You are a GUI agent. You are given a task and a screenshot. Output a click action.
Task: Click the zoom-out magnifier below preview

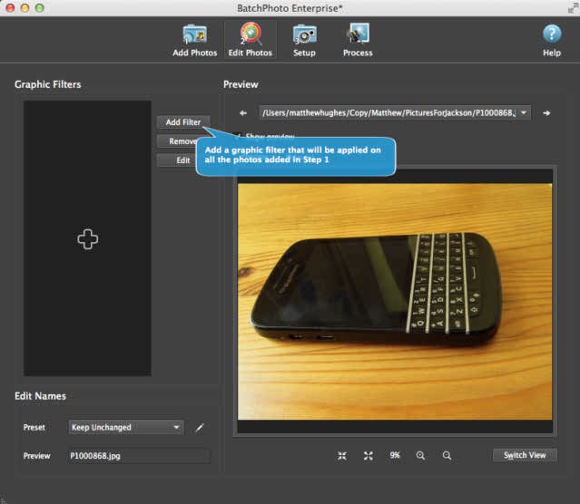[x=447, y=456]
